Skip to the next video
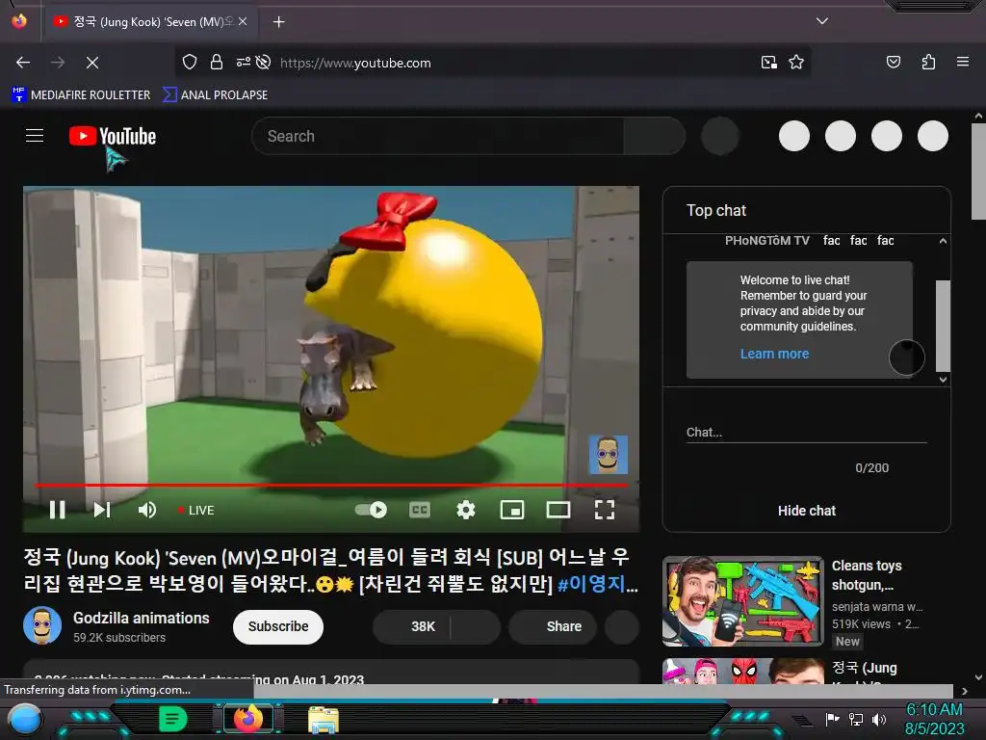986x740 pixels. point(102,510)
